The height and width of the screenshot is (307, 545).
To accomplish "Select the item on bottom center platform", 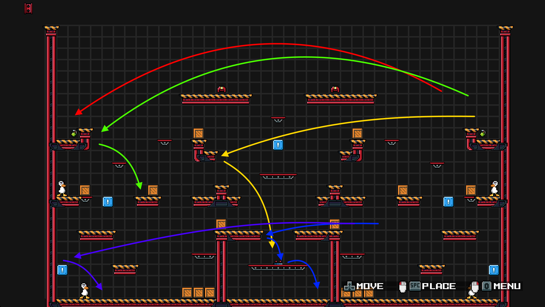I will tap(278, 263).
